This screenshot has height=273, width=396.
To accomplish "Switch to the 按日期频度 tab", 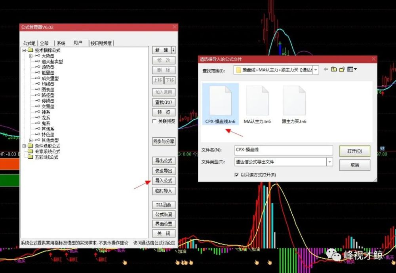I will [101, 43].
